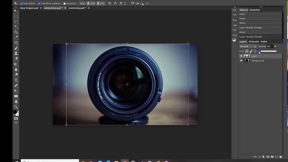Click lock position icon in Layers
Screen dimensions: 288x162
click(x=255, y=51)
